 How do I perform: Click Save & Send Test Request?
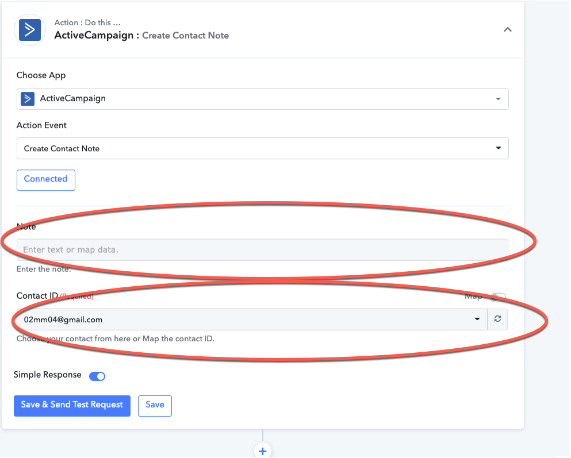[x=72, y=406]
